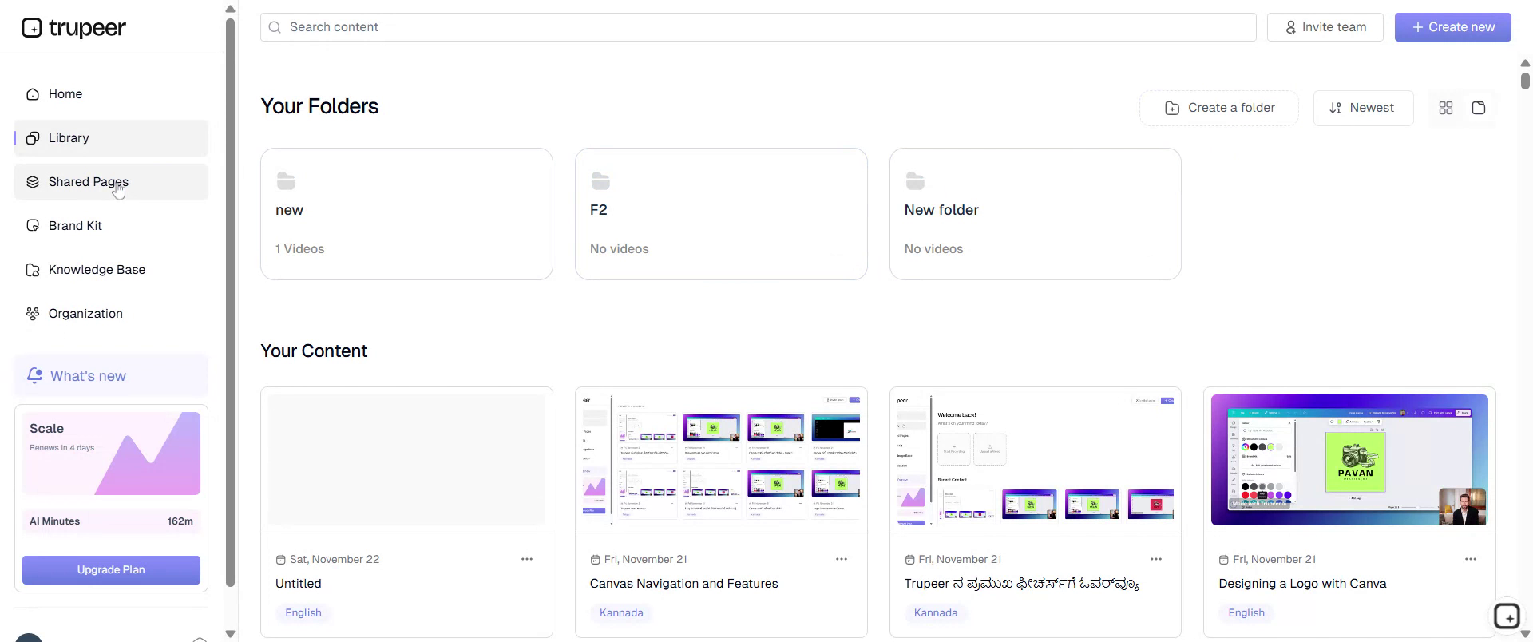Open the 'new' folder
This screenshot has width=1533, height=642.
coord(406,214)
